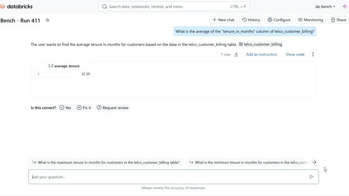The width and height of the screenshot is (349, 196).
Task: Select Request review feedback option
Action: point(113,108)
